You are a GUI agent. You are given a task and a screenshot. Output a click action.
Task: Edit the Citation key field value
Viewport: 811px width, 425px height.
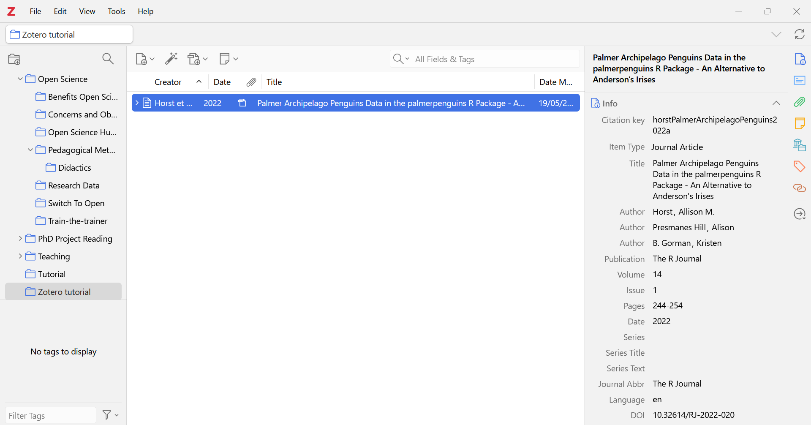(715, 125)
